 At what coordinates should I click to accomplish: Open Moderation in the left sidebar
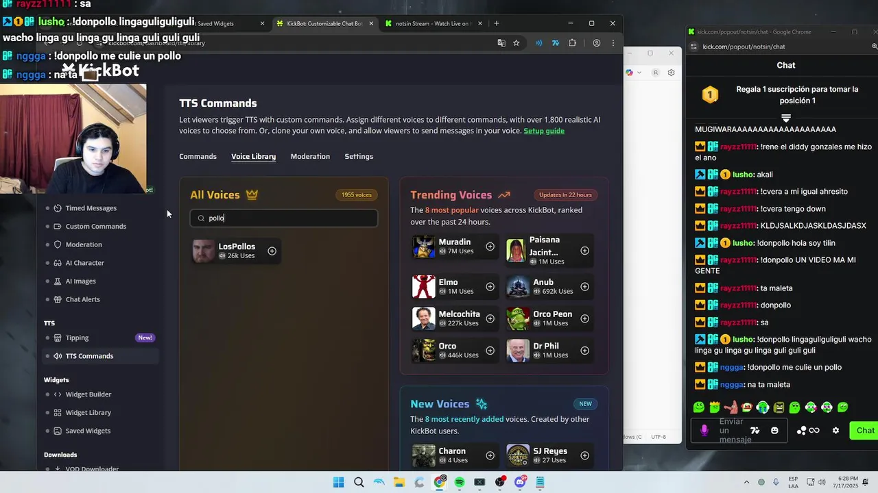point(84,244)
